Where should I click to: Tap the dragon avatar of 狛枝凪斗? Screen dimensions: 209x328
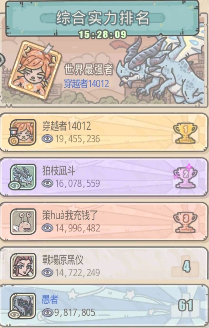click(x=23, y=177)
